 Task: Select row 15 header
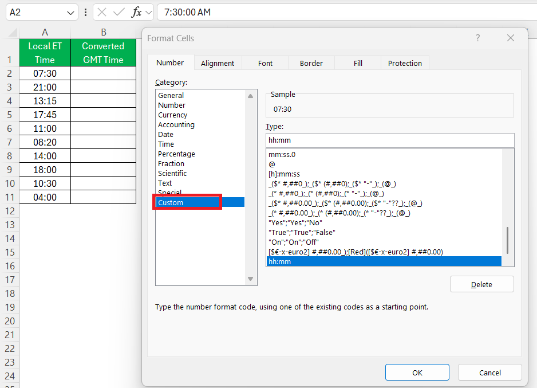pos(10,252)
